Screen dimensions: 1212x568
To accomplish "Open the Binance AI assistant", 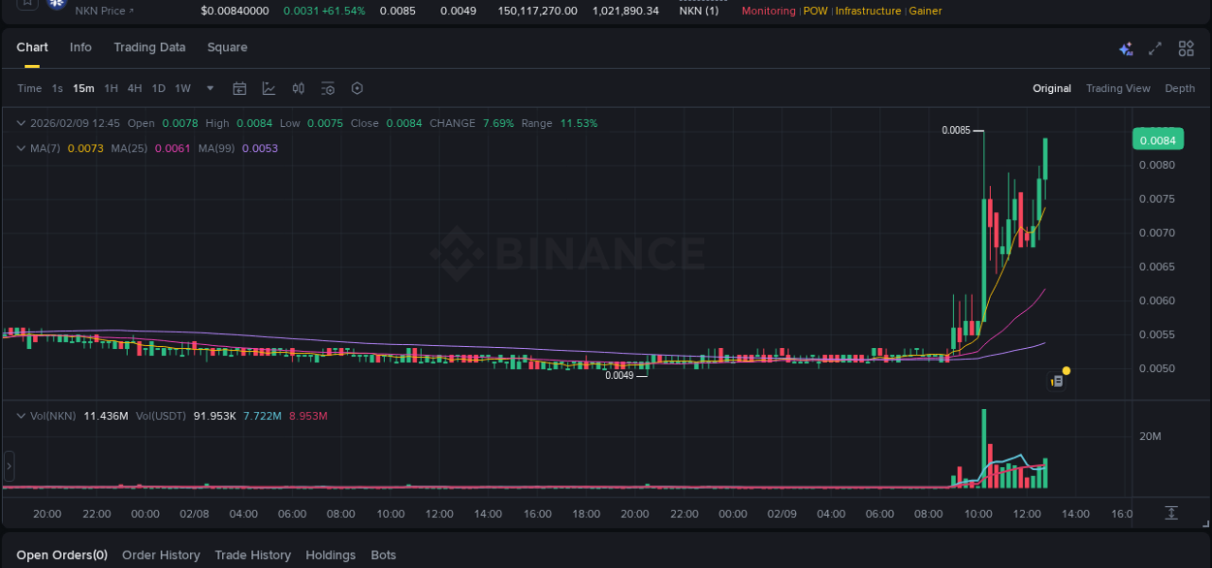I will (1126, 47).
